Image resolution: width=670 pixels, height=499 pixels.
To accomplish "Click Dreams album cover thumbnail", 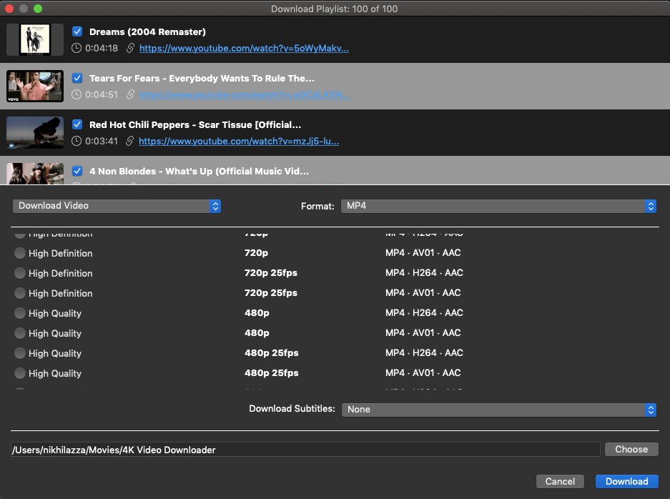I will (x=35, y=39).
